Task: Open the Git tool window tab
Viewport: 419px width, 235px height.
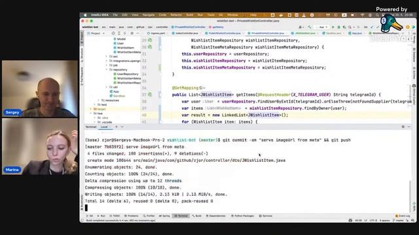Action: (x=89, y=216)
